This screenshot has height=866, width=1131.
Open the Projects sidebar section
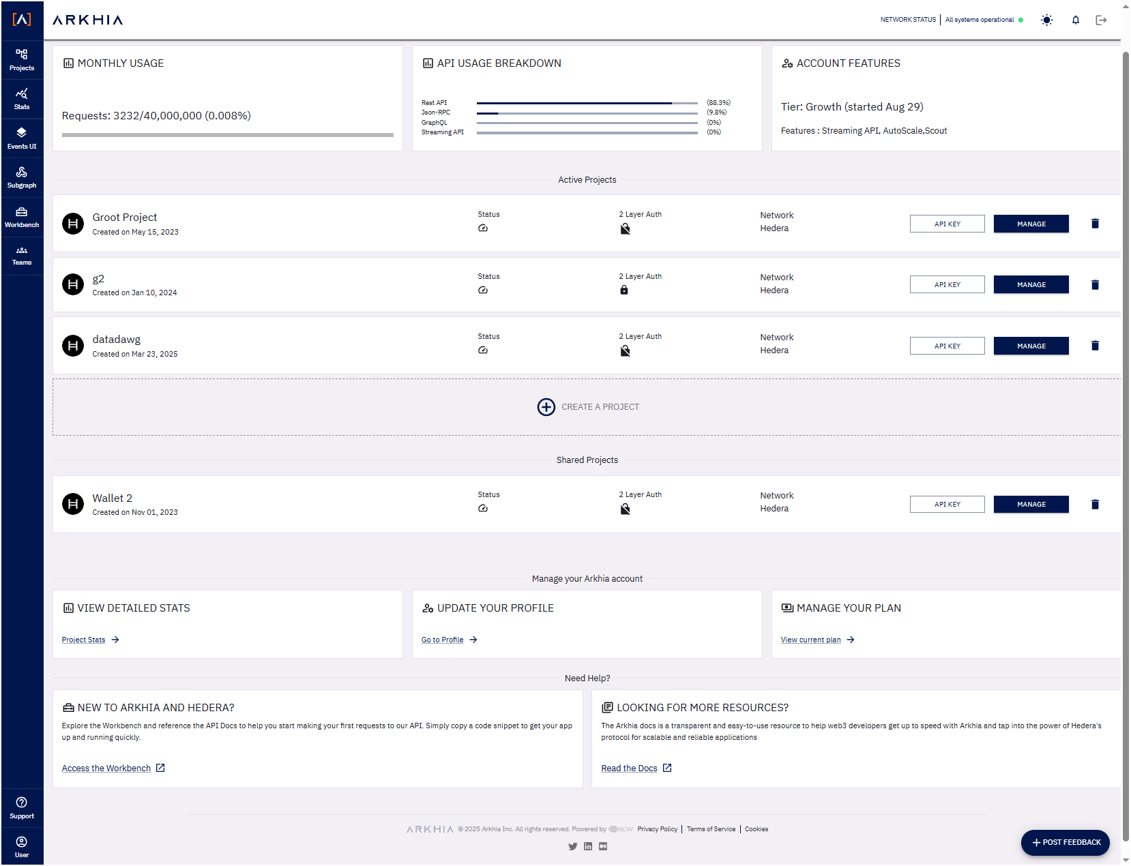pyautogui.click(x=22, y=60)
